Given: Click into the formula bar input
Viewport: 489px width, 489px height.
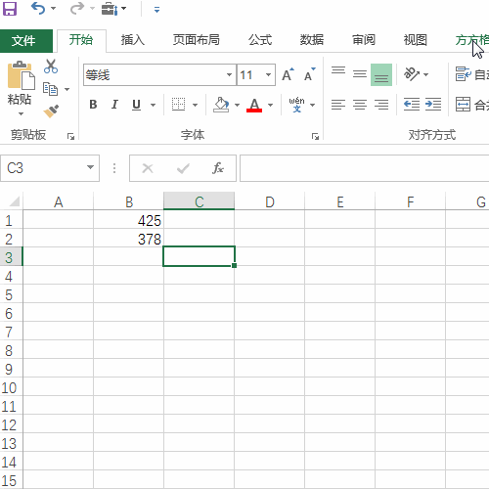Looking at the screenshot, I should click(365, 168).
